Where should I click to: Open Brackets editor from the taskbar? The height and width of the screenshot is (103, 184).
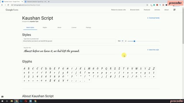pyautogui.click(x=30, y=101)
